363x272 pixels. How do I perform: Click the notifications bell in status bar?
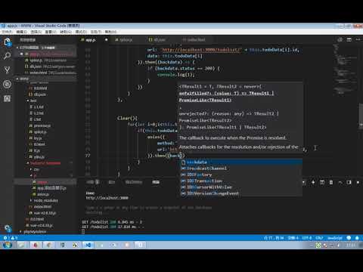(x=357, y=238)
